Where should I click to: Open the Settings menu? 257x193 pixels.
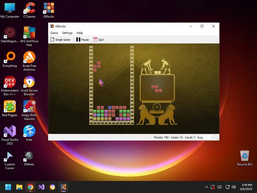(x=67, y=33)
